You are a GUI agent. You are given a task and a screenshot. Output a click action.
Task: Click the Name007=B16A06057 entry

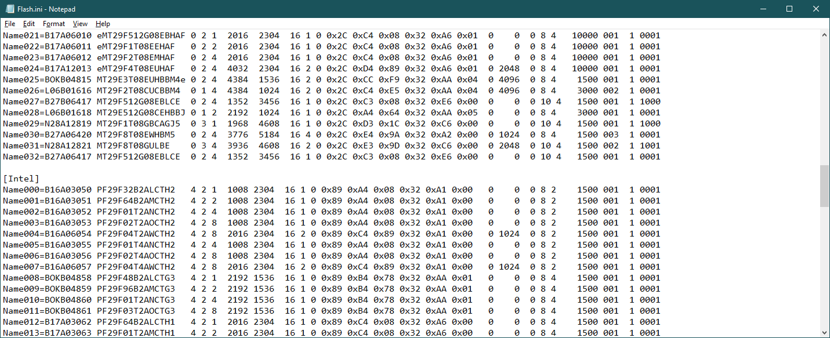point(47,267)
